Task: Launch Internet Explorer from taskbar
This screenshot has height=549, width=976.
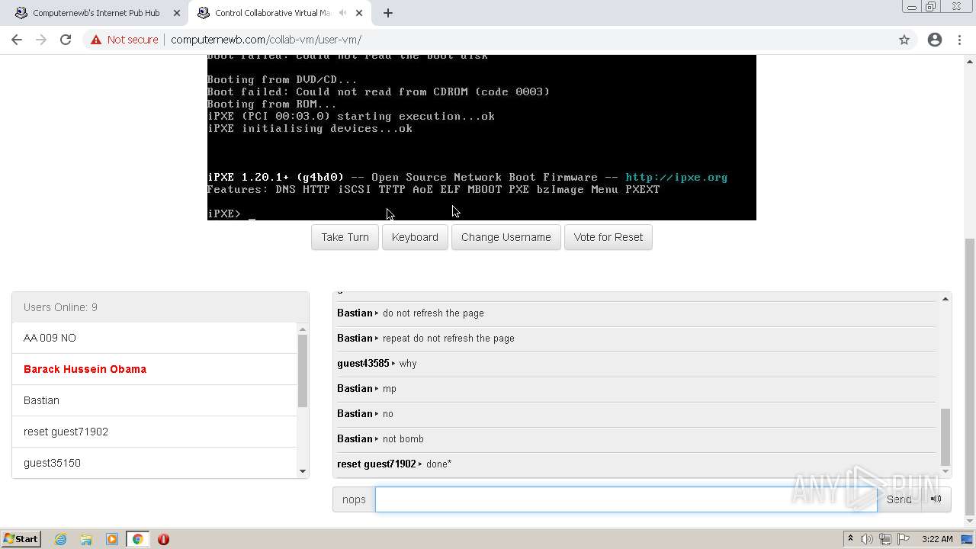Action: pyautogui.click(x=60, y=539)
